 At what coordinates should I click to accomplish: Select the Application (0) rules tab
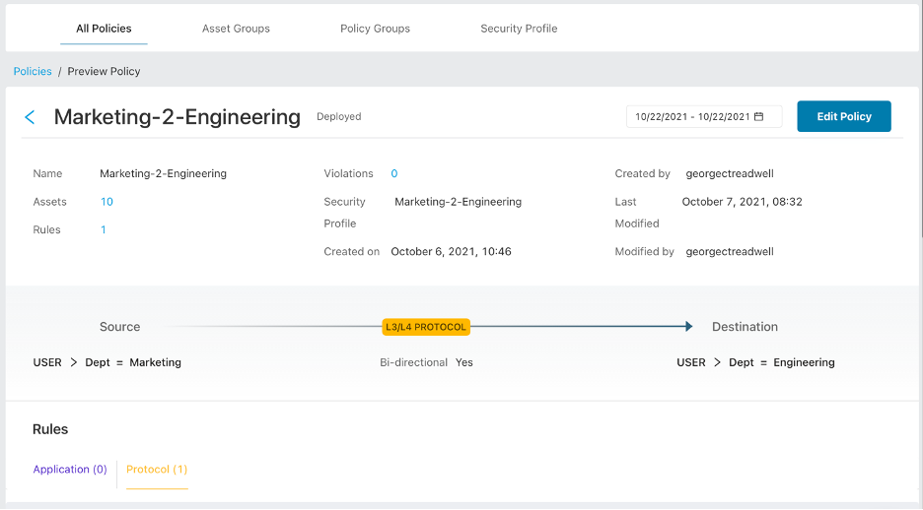(70, 469)
